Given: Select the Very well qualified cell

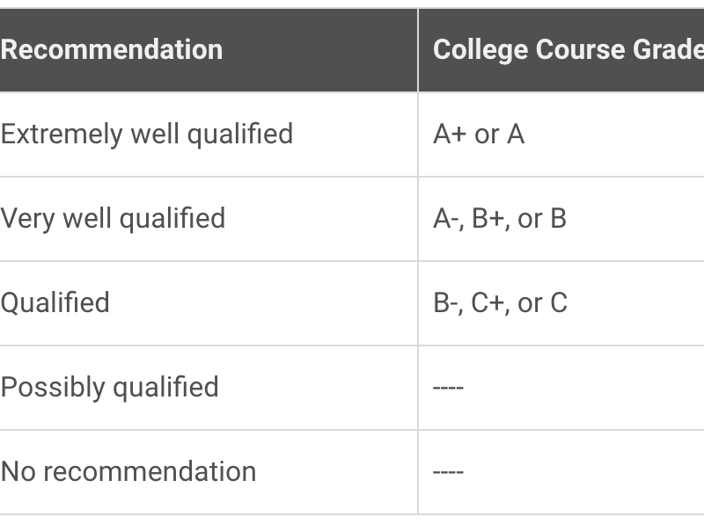Looking at the screenshot, I should click(209, 219).
